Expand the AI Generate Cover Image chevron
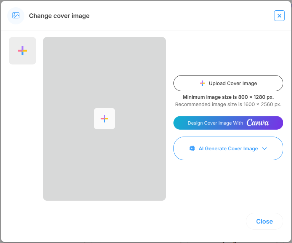The image size is (292, 243). [x=265, y=148]
